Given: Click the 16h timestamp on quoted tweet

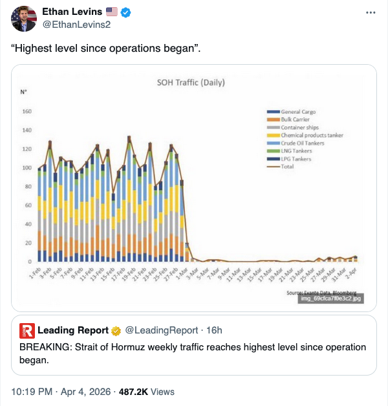Looking at the screenshot, I should (x=215, y=331).
